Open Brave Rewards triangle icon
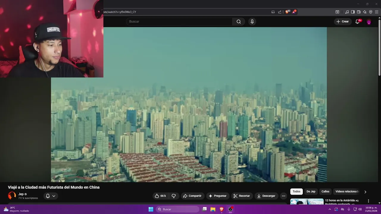Viewport: 381px width, 214px height. (294, 12)
